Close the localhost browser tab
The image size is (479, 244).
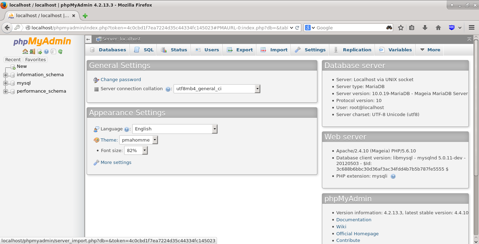pyautogui.click(x=74, y=16)
